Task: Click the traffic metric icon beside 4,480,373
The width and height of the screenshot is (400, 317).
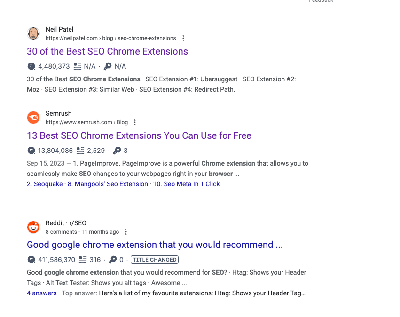Action: click(x=31, y=66)
